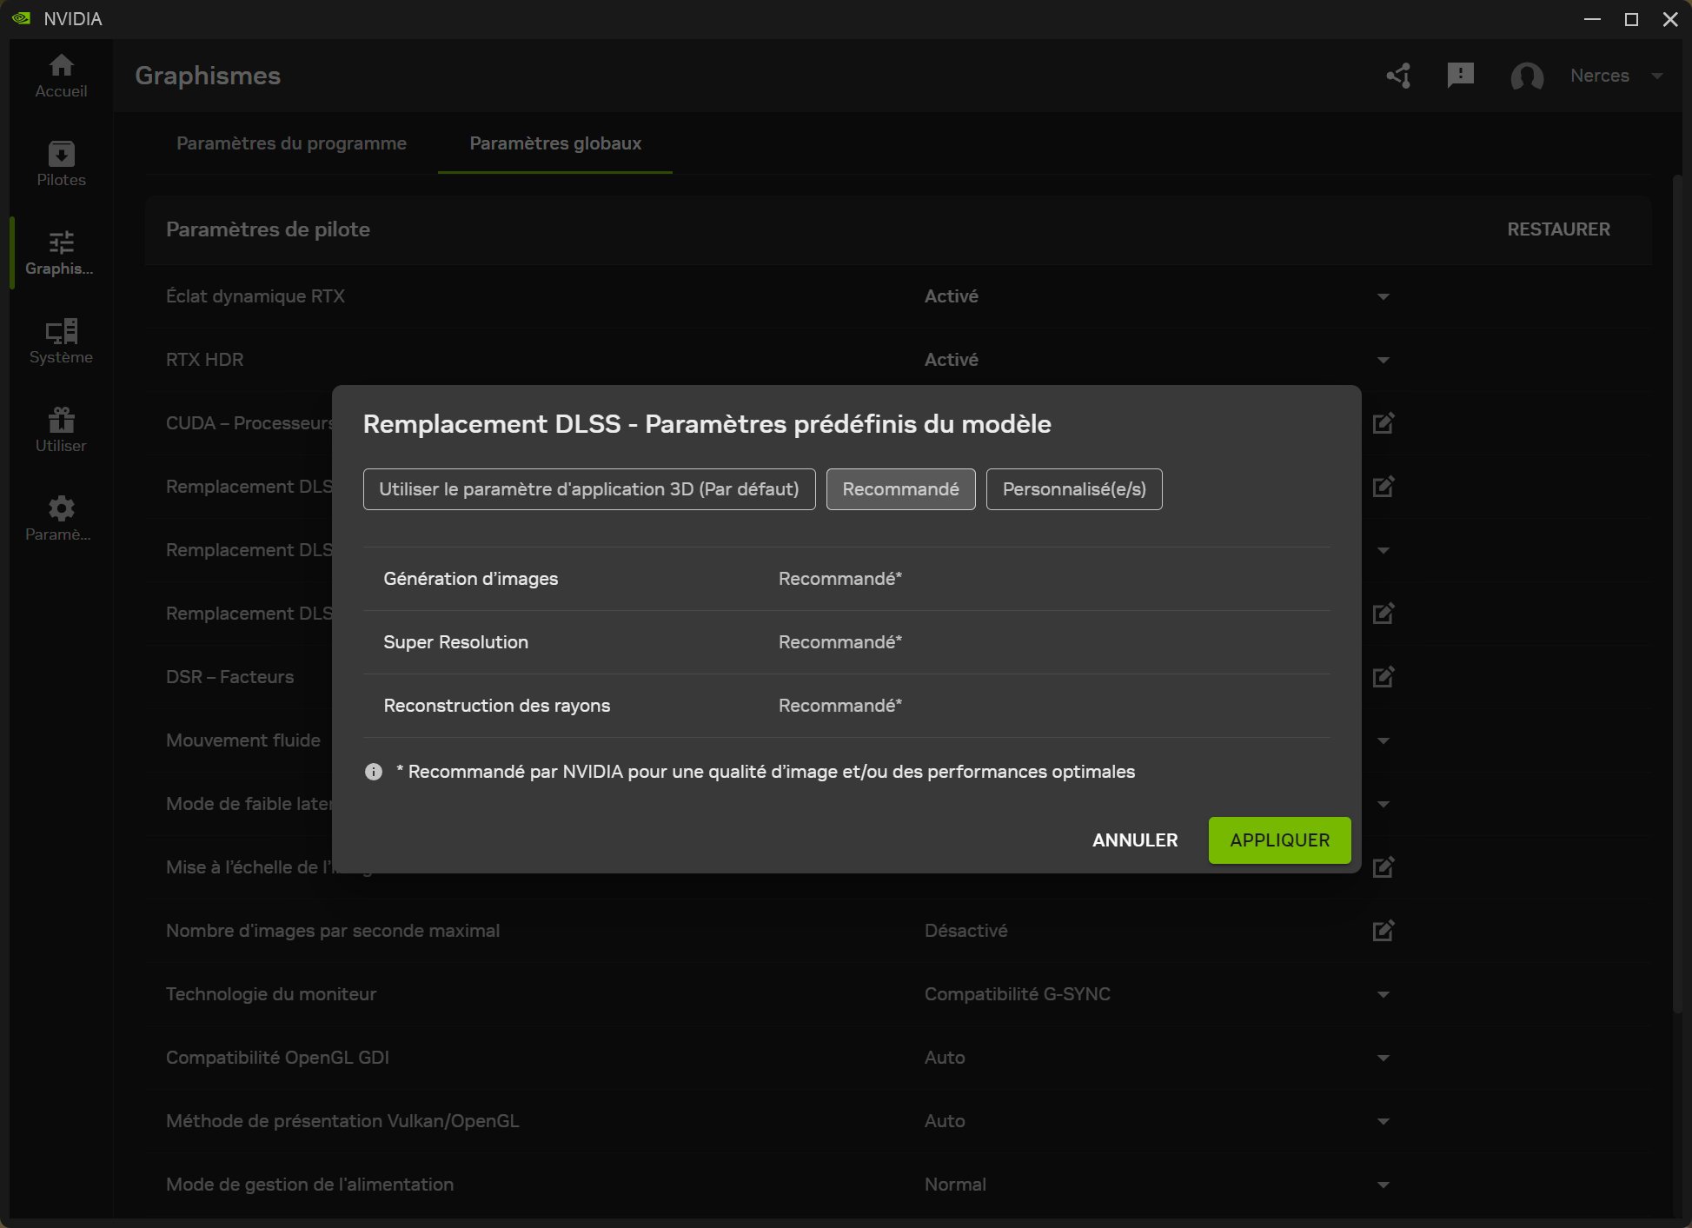Click the Compatibilité G-SYNC value
Screen dimensions: 1692x1228
[x=1017, y=994]
